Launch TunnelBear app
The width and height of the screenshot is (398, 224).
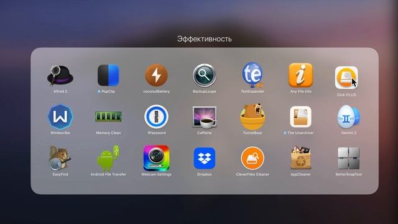click(x=252, y=116)
